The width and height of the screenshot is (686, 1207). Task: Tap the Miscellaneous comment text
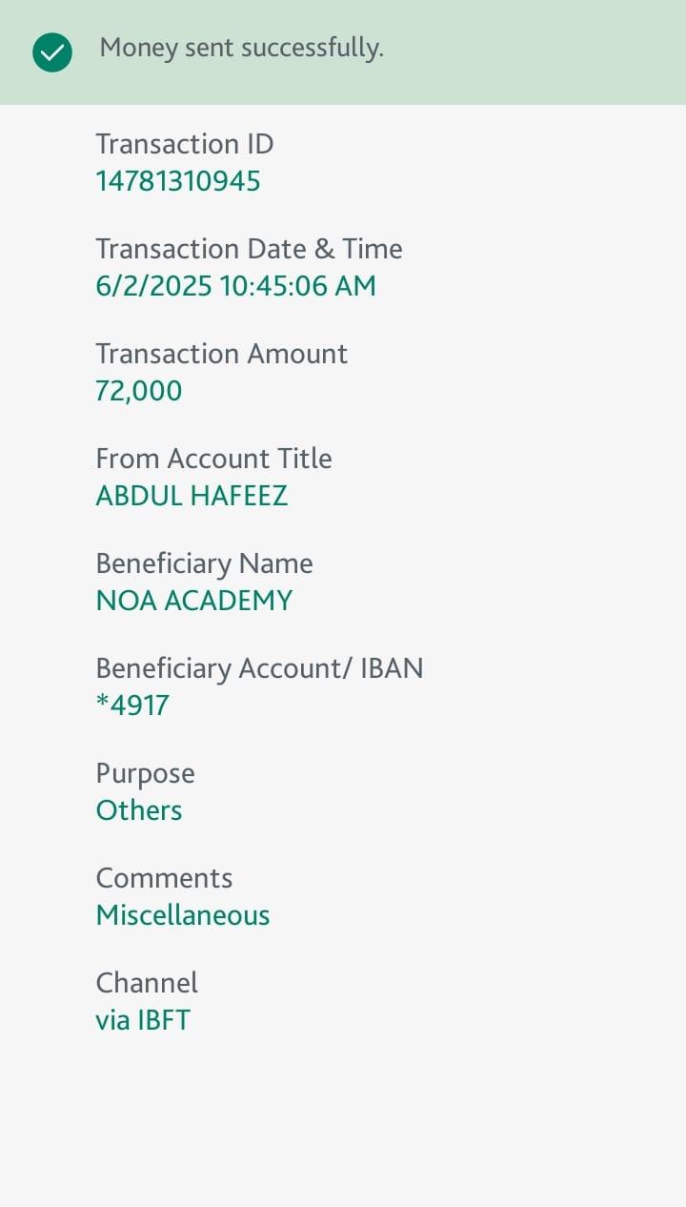click(183, 915)
